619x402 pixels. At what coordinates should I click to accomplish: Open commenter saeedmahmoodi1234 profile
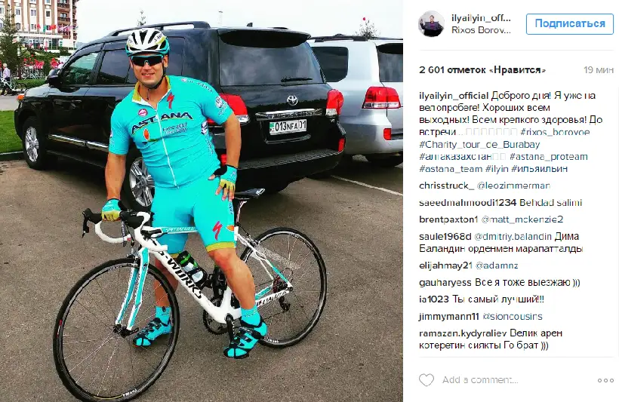point(467,203)
